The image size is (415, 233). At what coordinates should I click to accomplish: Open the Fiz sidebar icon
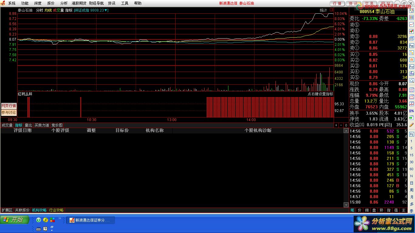412,66
